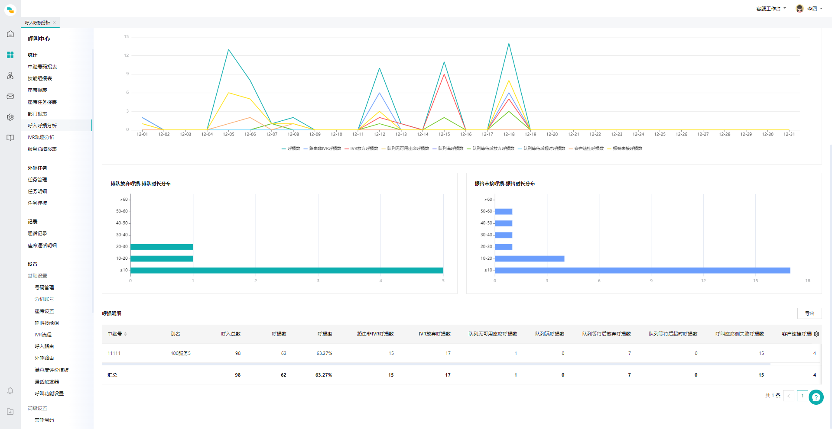Open the user/contacts icon in left rail

tap(10, 75)
